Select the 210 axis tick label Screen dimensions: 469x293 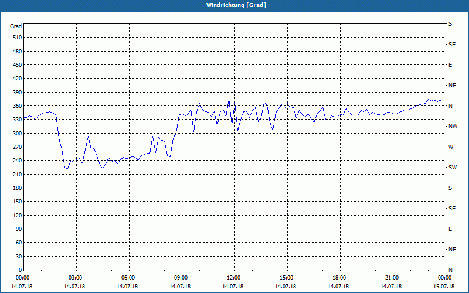pyautogui.click(x=17, y=174)
